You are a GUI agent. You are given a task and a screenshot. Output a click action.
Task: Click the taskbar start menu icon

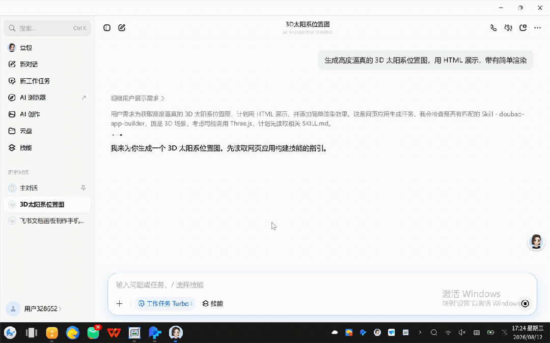(x=10, y=332)
